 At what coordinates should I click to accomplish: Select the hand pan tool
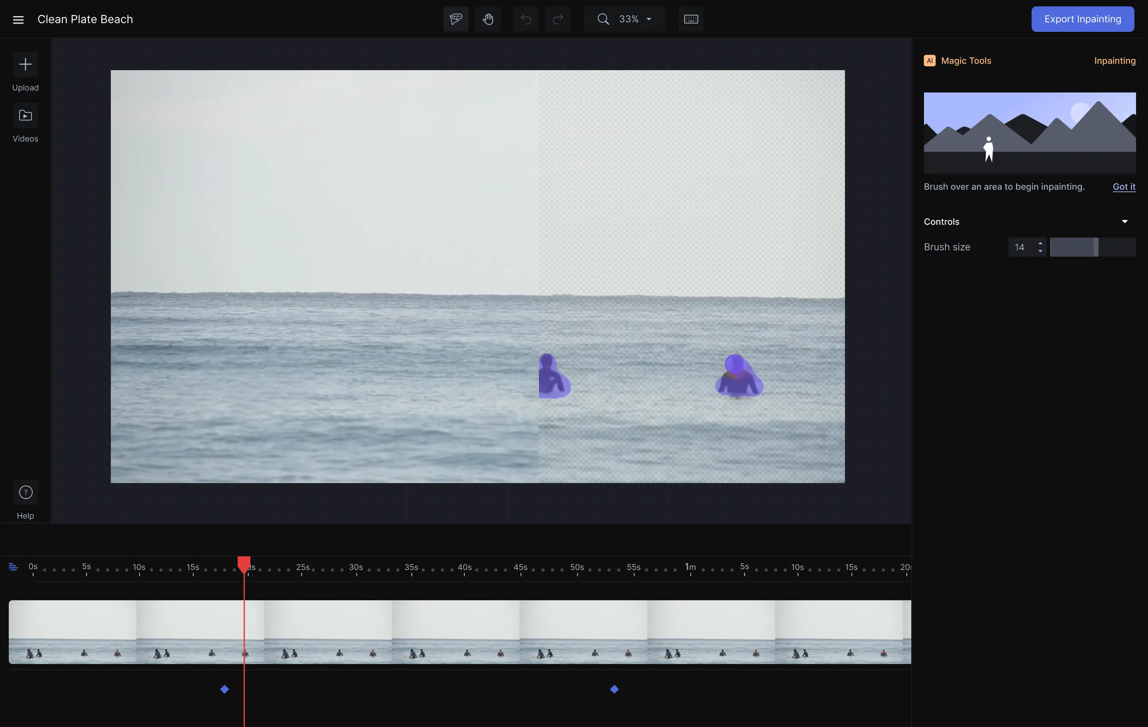tap(488, 19)
